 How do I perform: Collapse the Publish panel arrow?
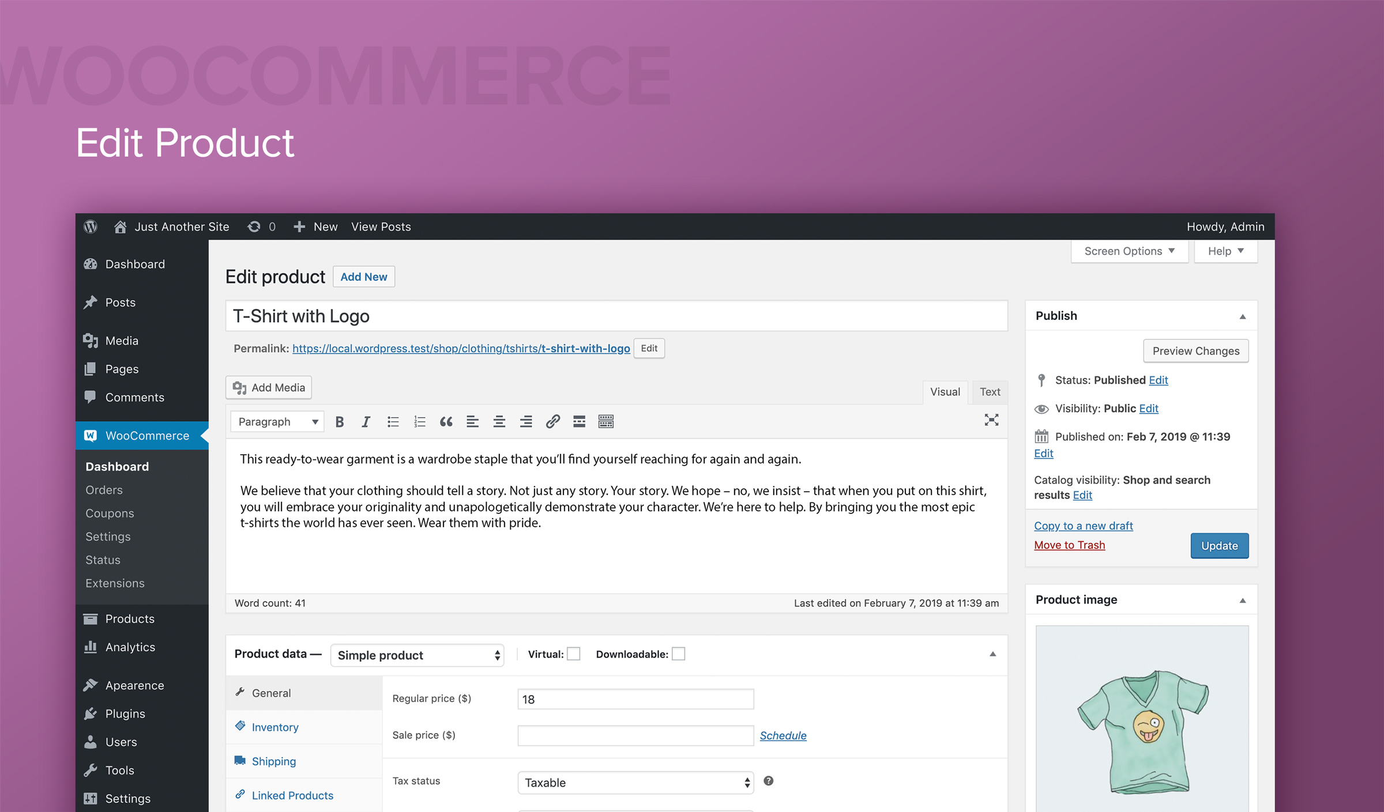(1243, 316)
